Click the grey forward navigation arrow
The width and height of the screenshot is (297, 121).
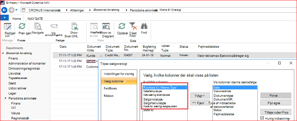coord(11,10)
